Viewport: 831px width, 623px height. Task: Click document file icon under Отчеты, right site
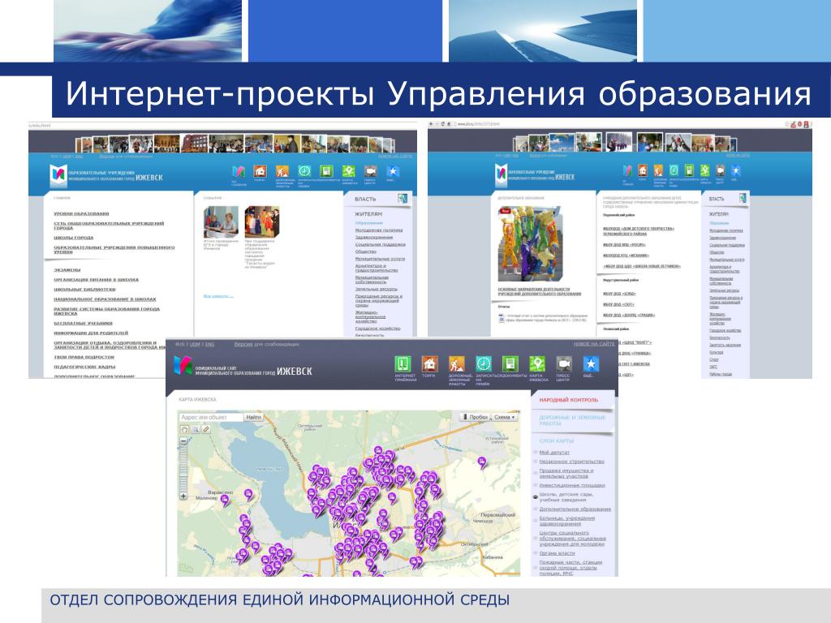point(502,318)
